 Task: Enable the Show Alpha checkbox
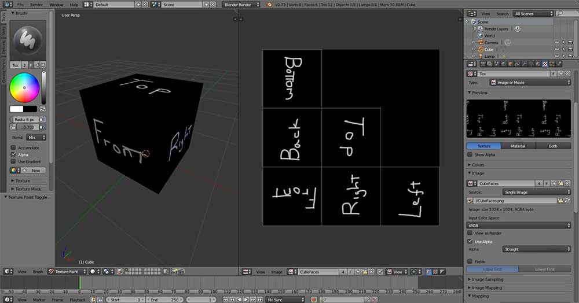point(470,154)
